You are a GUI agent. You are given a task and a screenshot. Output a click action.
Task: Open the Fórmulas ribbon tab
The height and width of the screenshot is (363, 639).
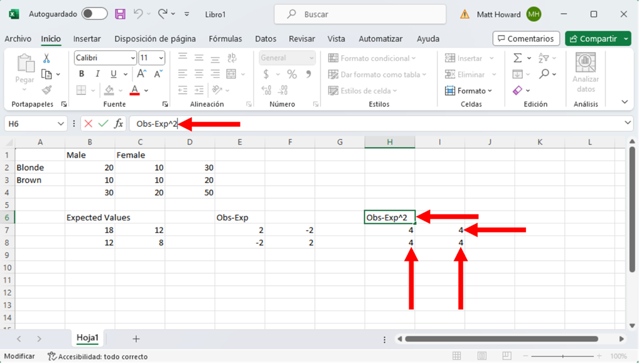[x=225, y=39]
